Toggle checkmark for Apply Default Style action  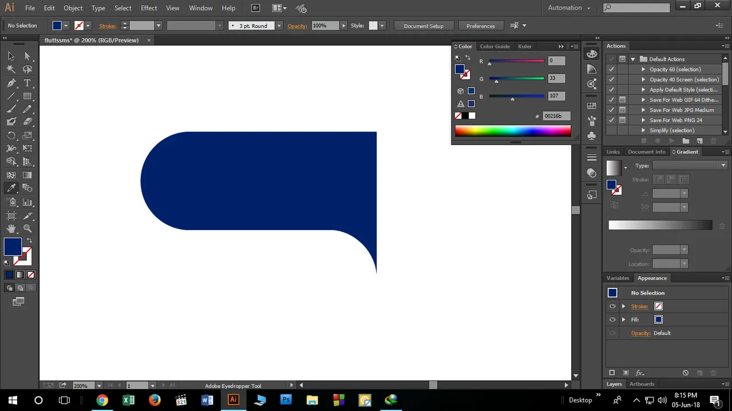[x=611, y=90]
